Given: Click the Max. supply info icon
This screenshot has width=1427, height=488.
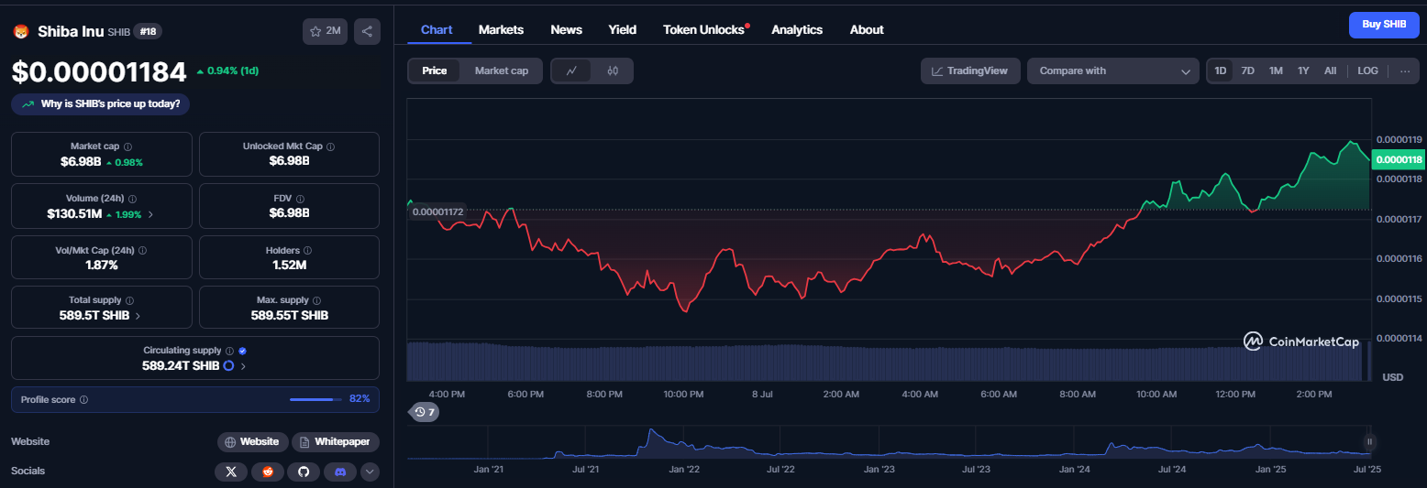Looking at the screenshot, I should coord(317,300).
